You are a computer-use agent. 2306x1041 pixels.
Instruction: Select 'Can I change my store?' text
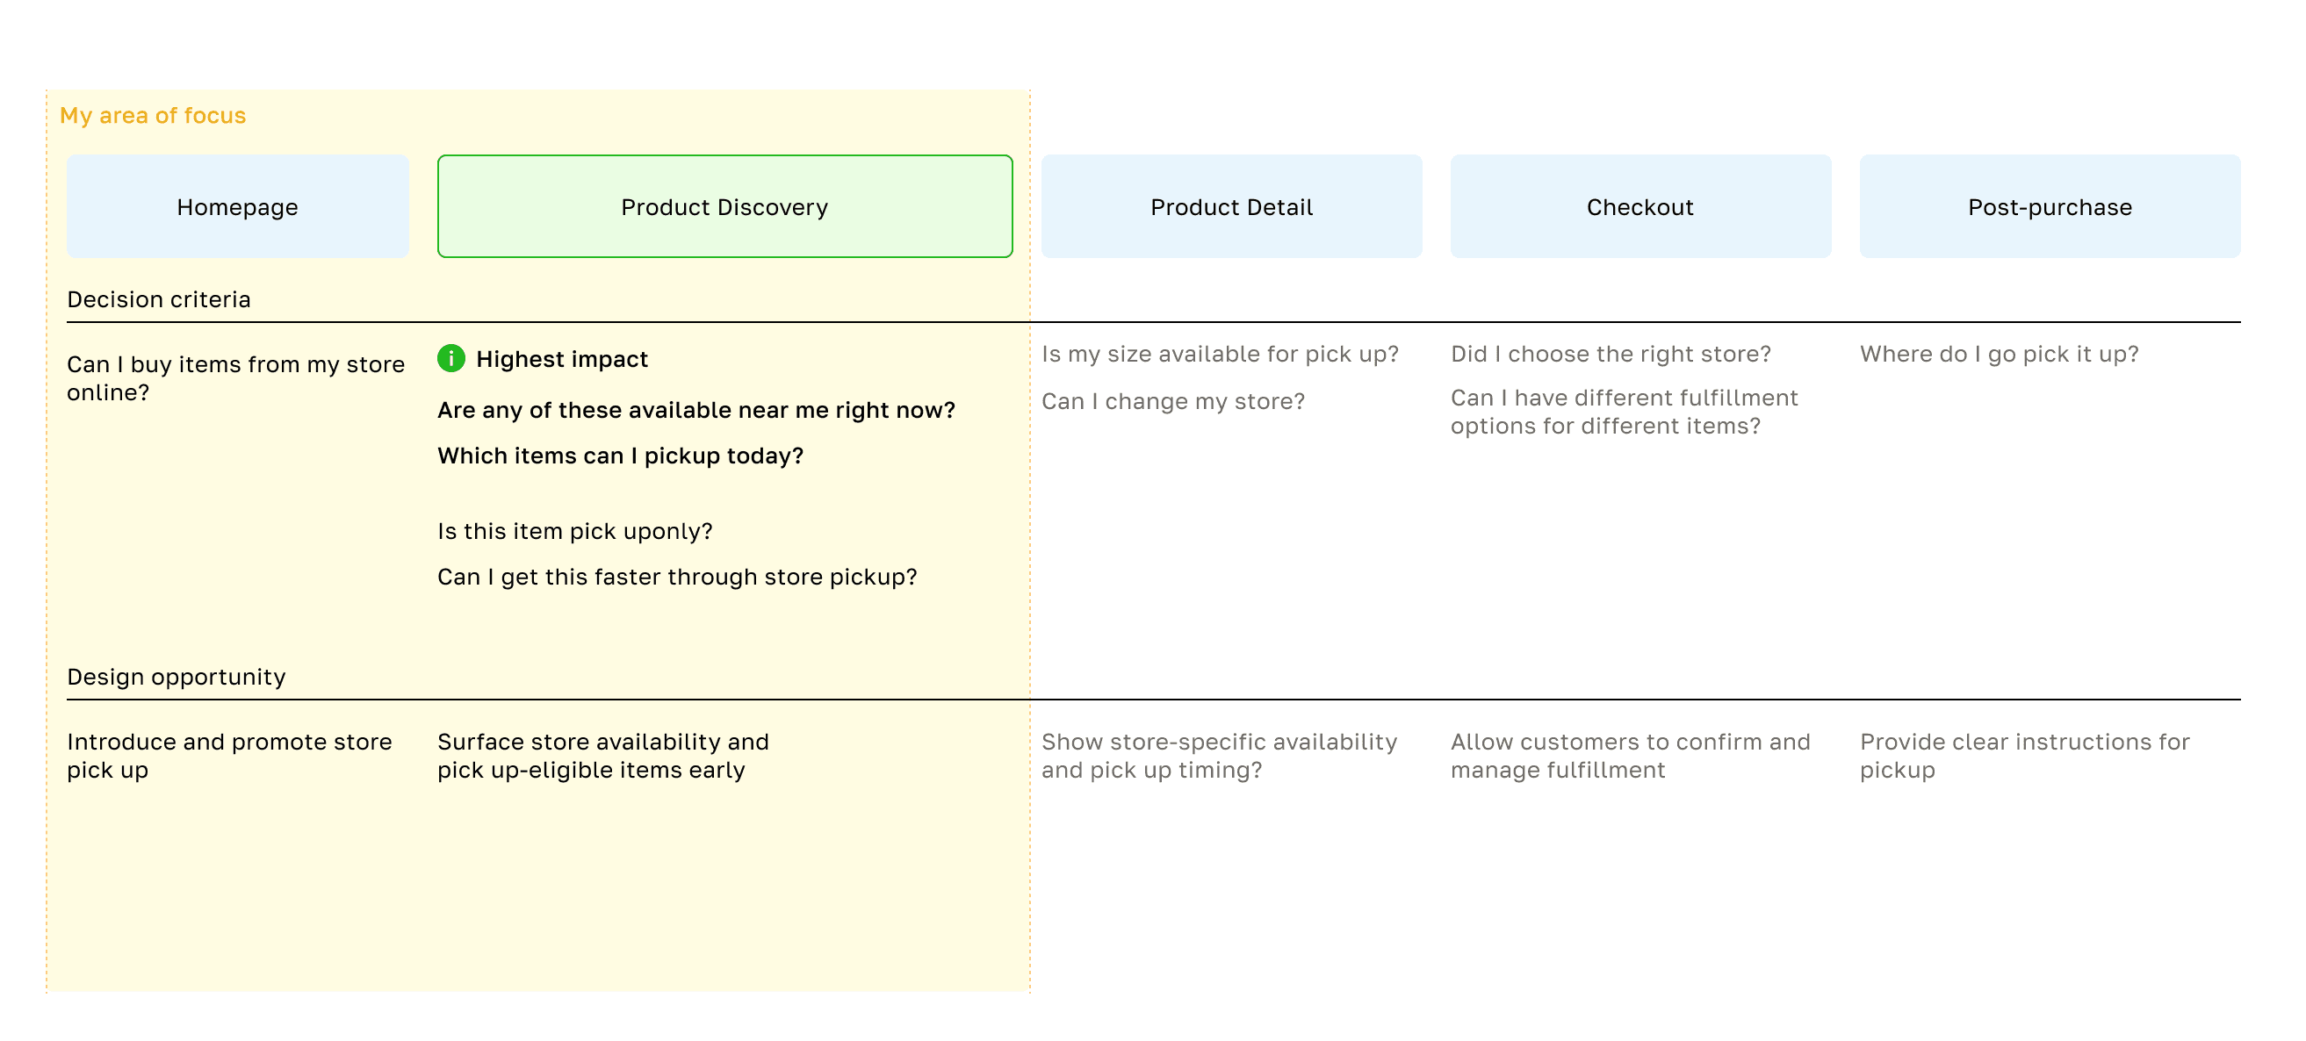1172,401
